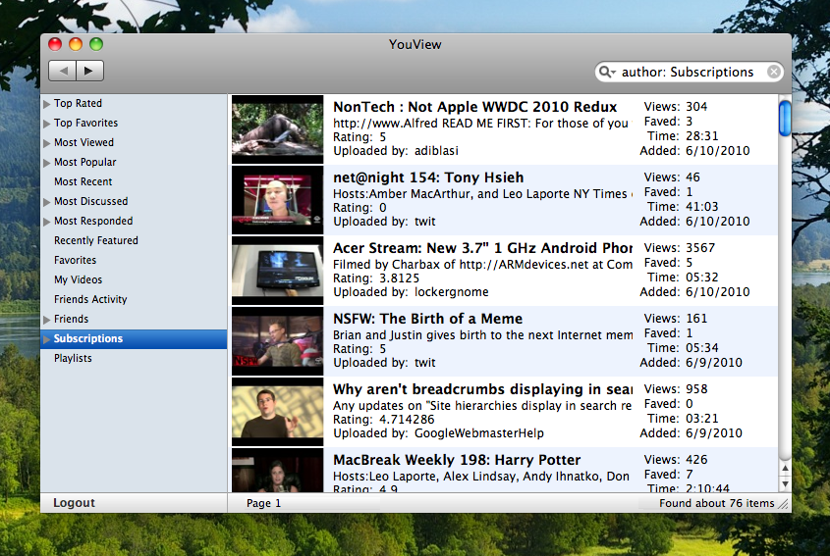Click the blue vertical scrollbar thumb
The width and height of the screenshot is (830, 556).
785,118
